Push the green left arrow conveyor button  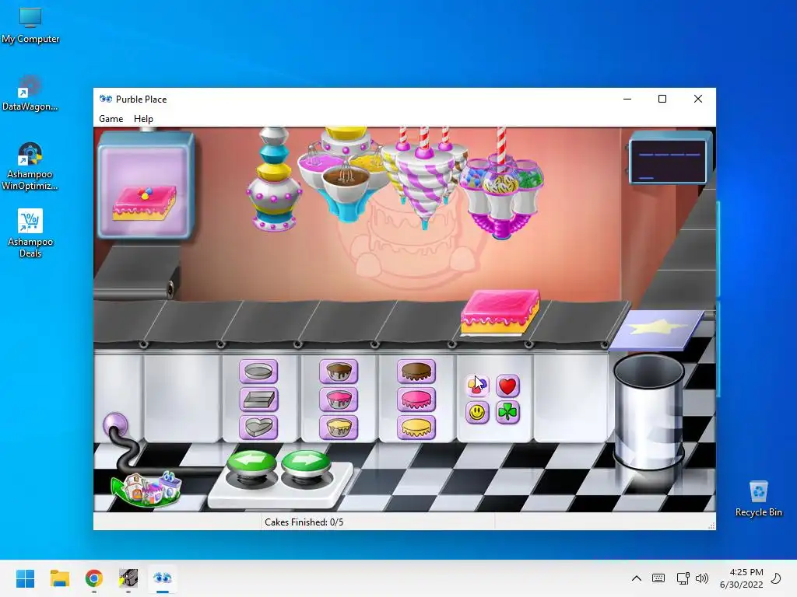(x=251, y=465)
